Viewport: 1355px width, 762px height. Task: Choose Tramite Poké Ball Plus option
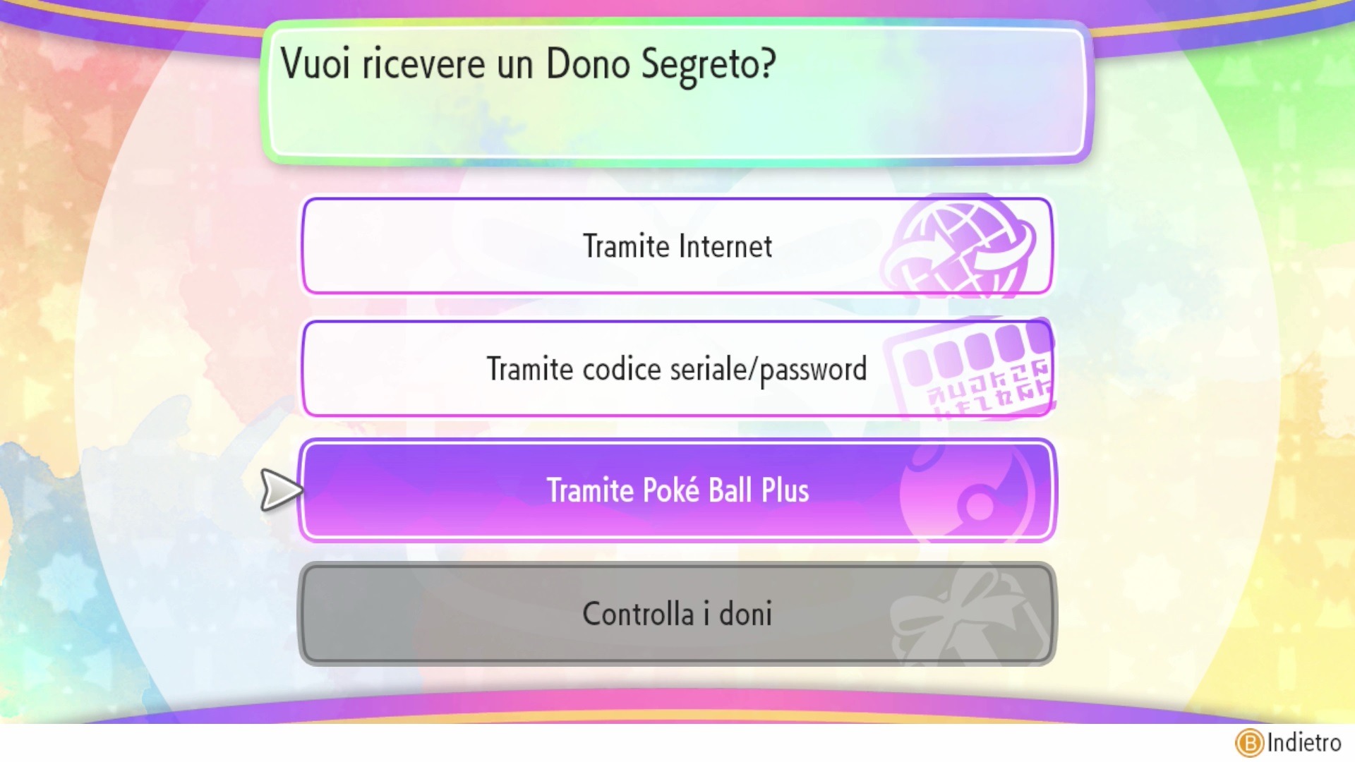pos(677,490)
